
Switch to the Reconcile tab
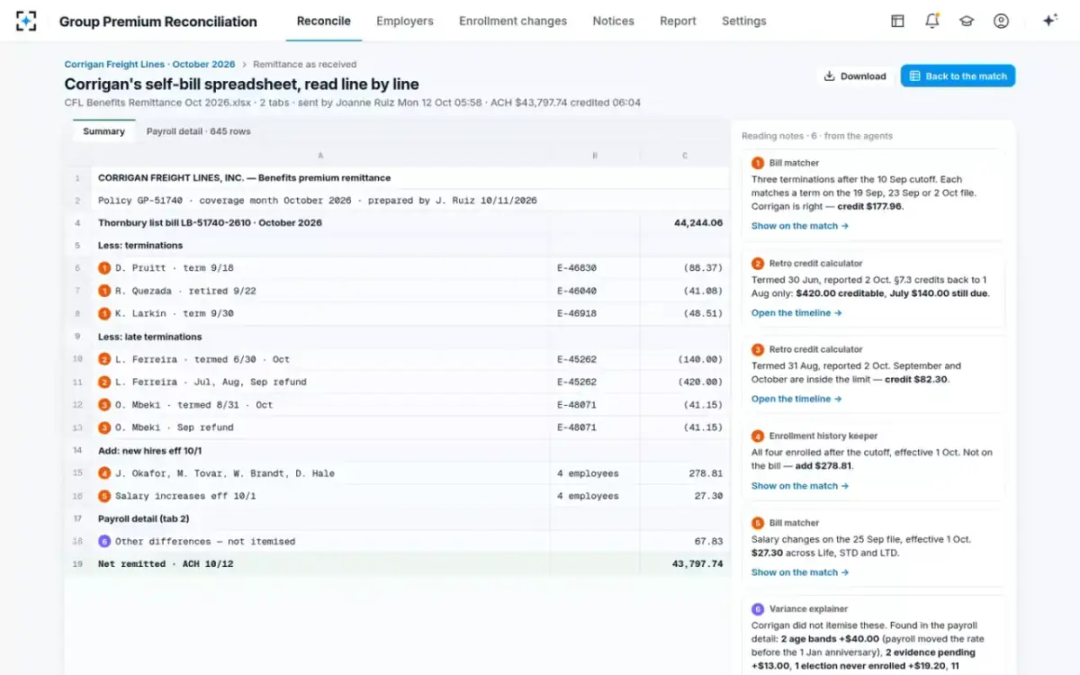click(324, 21)
